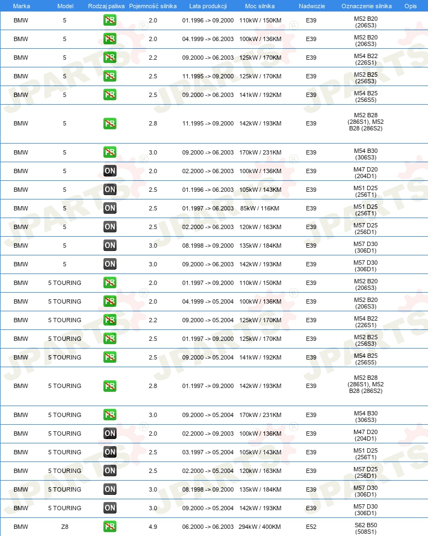Select M47 D20 (204D1) in the 5 TOURING row
This screenshot has height=536, width=428.
(x=366, y=435)
